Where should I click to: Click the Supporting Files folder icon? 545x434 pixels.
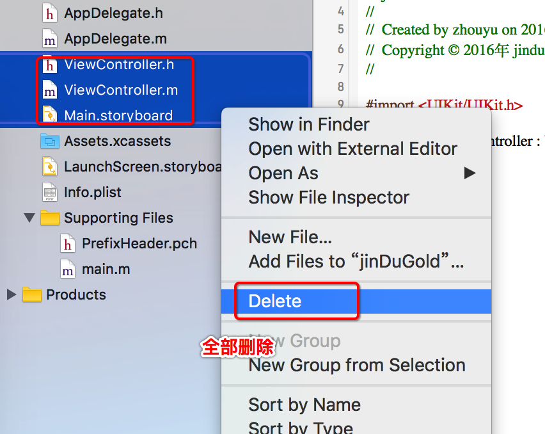[x=49, y=218]
